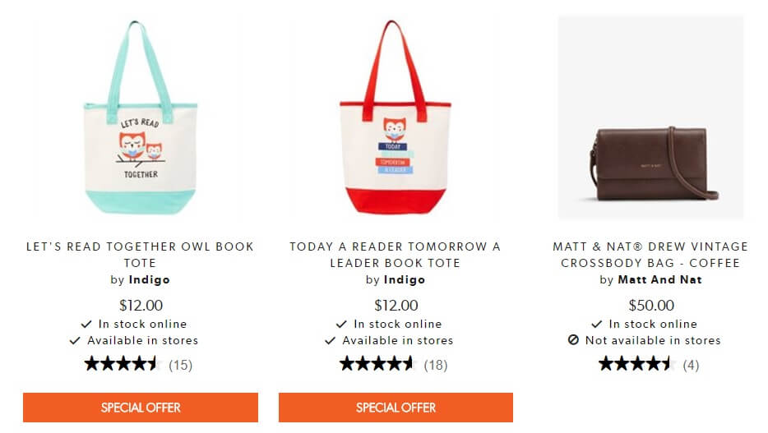
Task: Open the Let's Read Together owl tote image
Action: [141, 117]
